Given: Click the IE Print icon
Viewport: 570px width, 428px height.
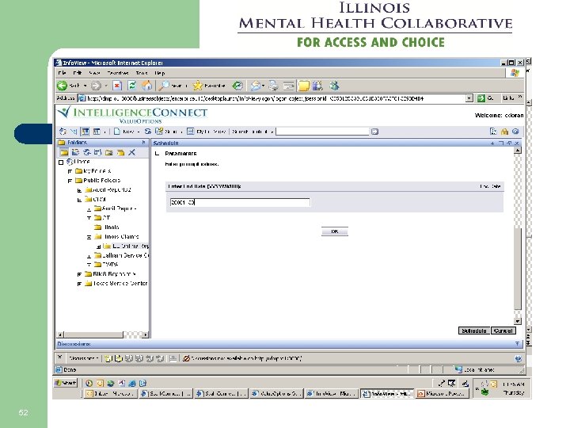Looking at the screenshot, I should [273, 86].
